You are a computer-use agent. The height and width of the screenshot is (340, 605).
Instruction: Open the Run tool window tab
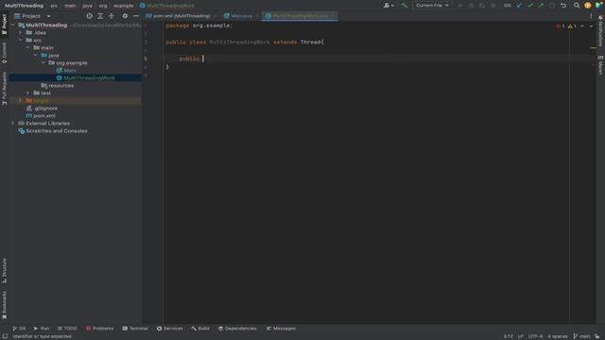pyautogui.click(x=42, y=329)
